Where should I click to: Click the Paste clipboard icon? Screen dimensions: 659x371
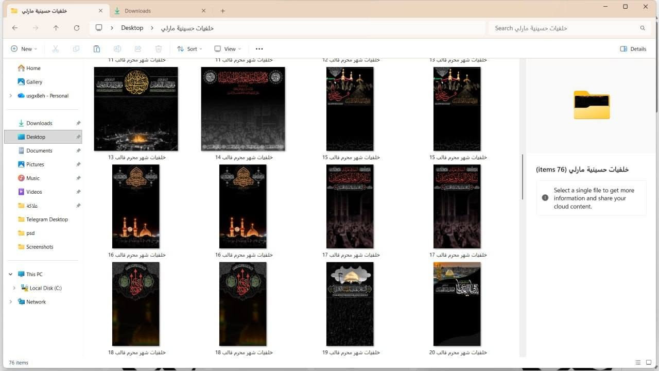pos(97,49)
